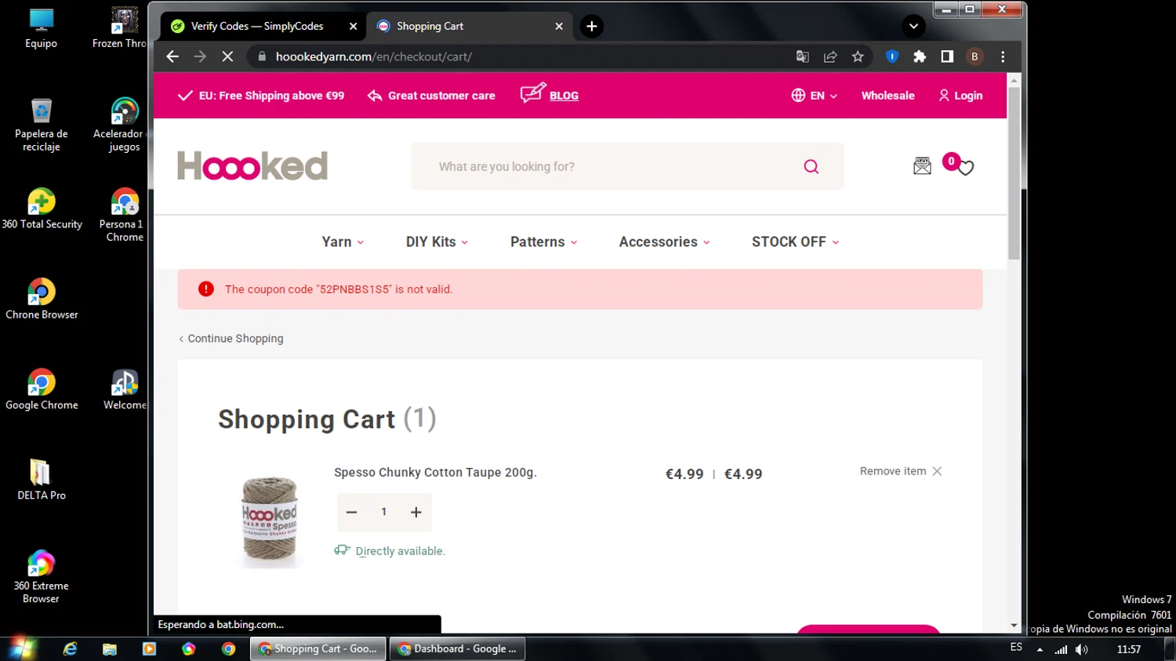Click the ES language indicator in tray
The image size is (1176, 661).
point(1016,648)
